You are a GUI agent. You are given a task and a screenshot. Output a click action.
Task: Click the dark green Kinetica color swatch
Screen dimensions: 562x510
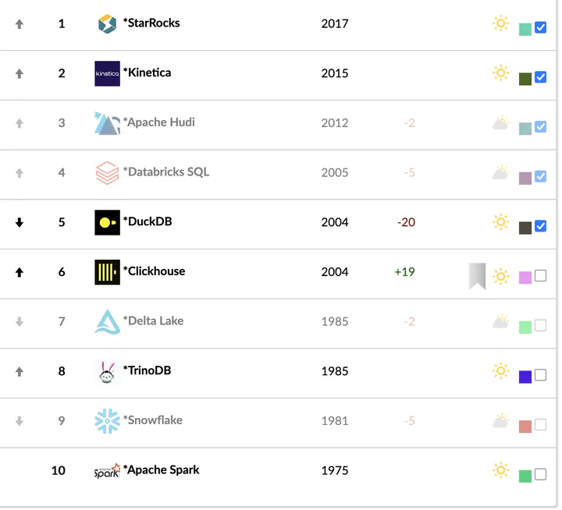point(525,79)
